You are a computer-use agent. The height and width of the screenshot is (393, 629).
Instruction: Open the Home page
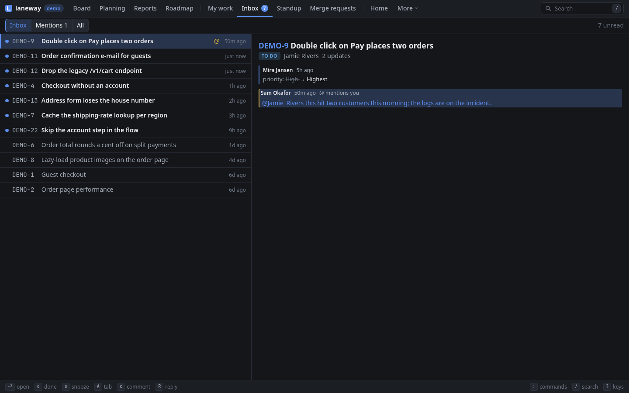point(379,8)
